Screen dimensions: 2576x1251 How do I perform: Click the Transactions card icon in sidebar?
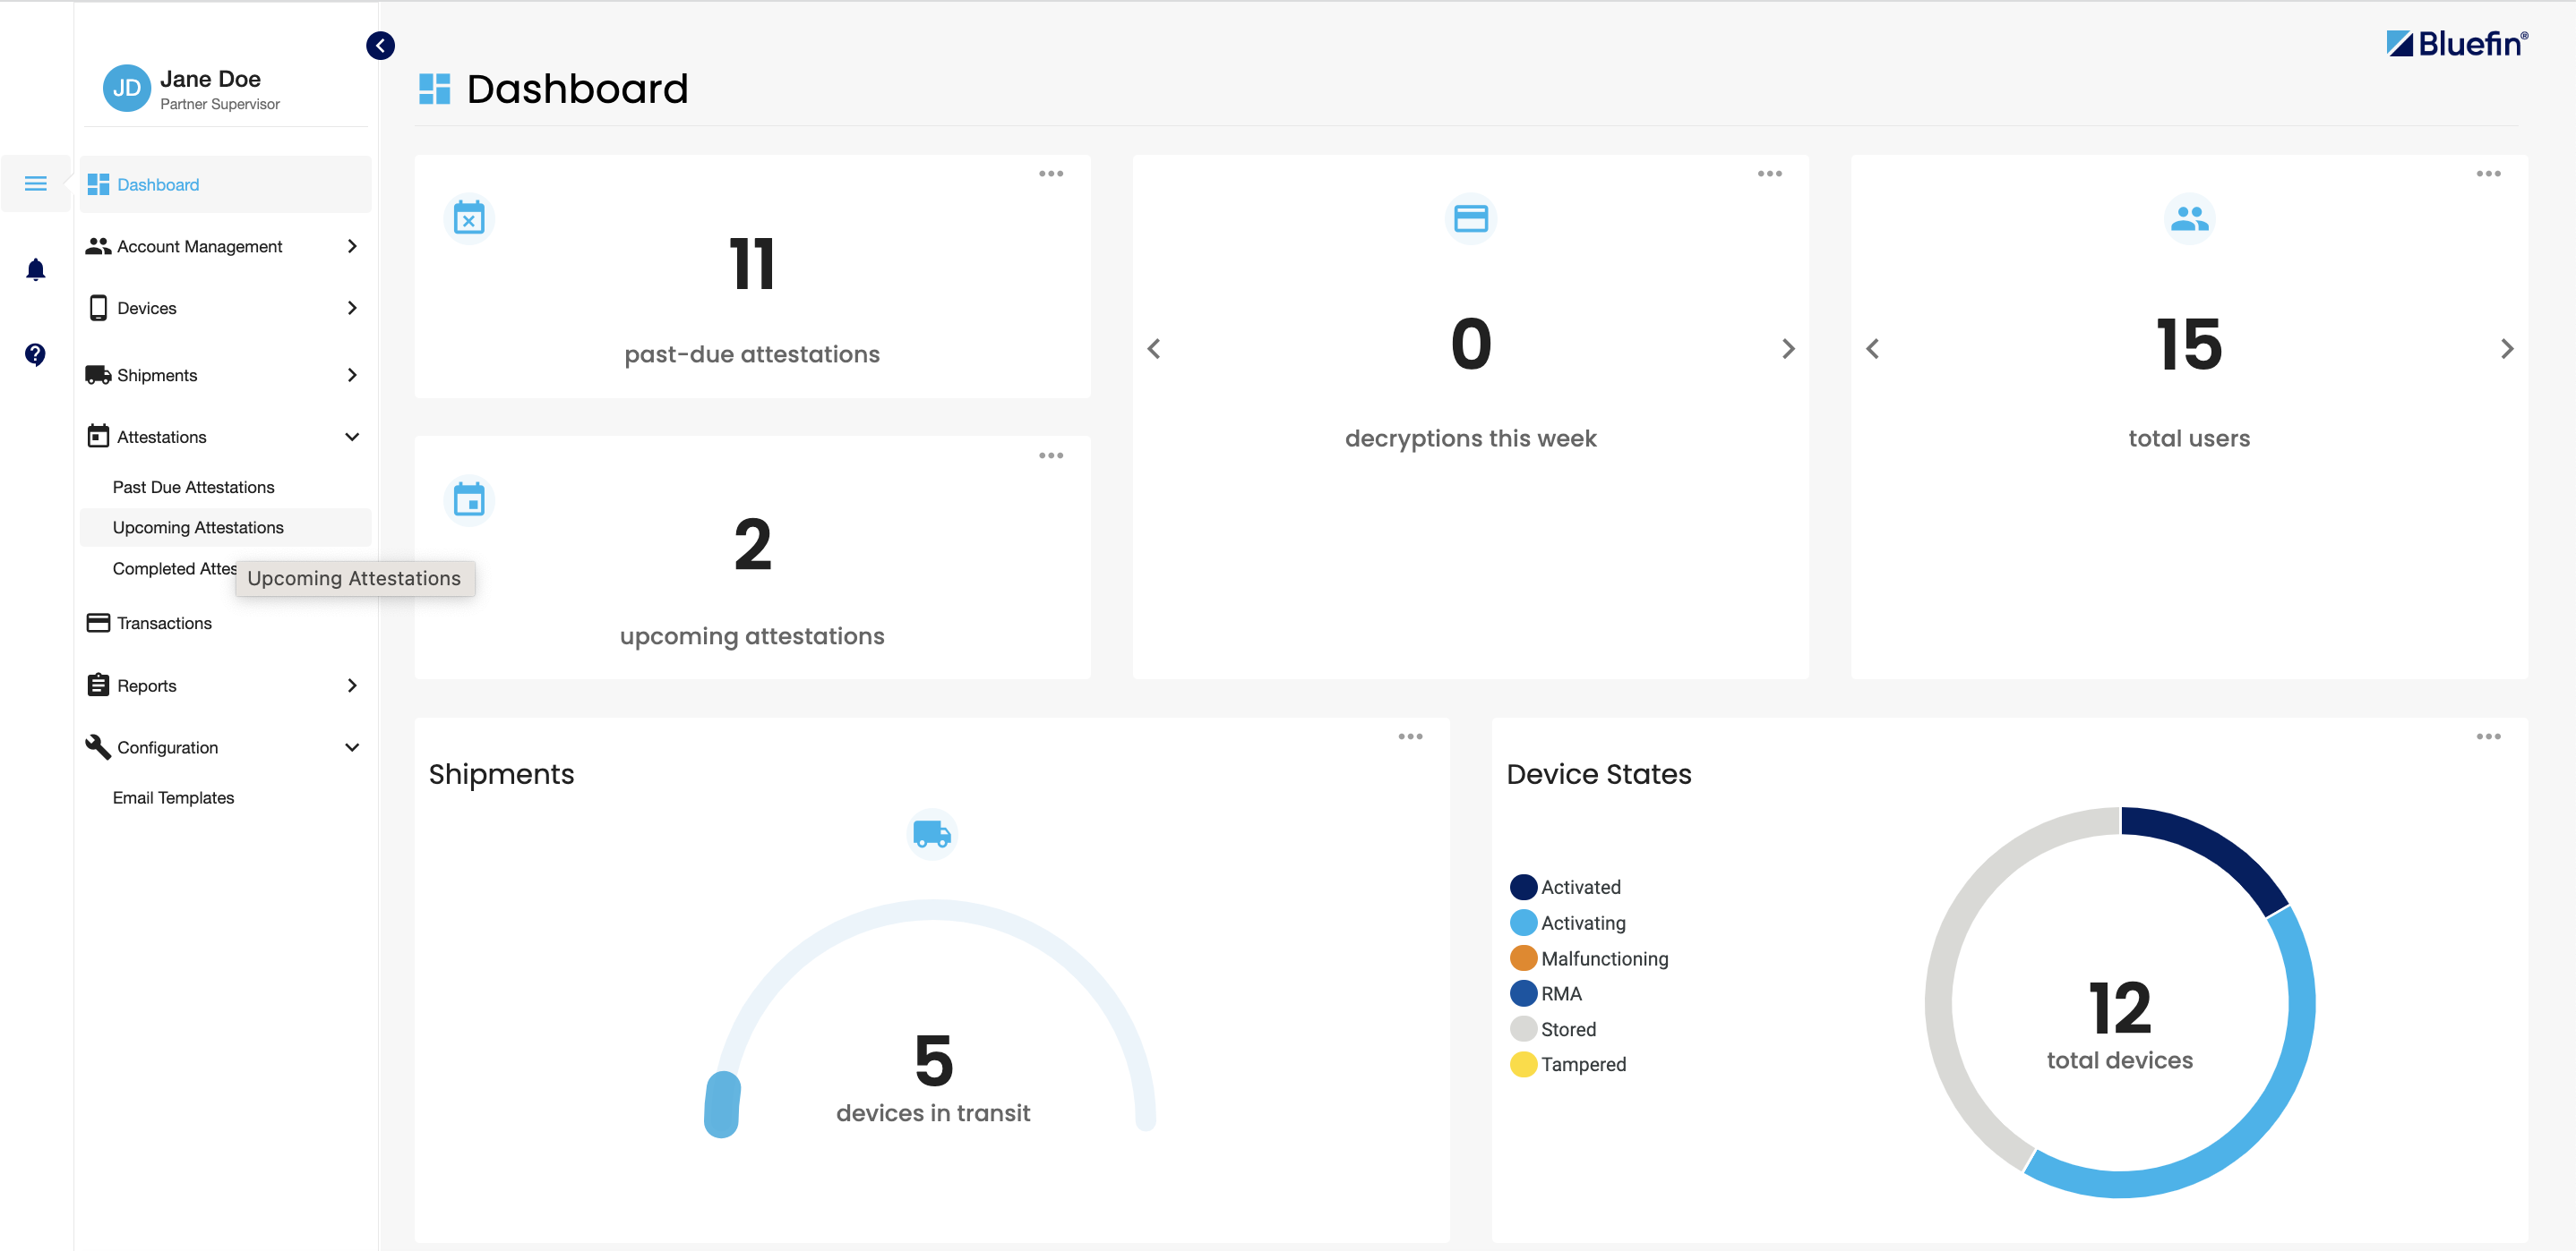tap(98, 622)
